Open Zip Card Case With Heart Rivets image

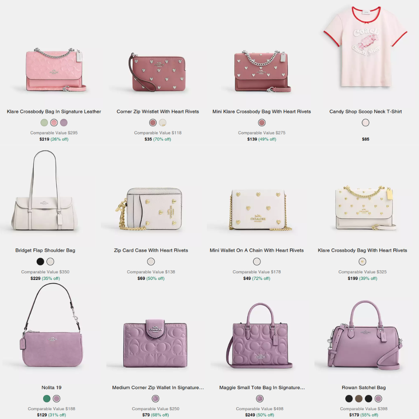pos(150,209)
